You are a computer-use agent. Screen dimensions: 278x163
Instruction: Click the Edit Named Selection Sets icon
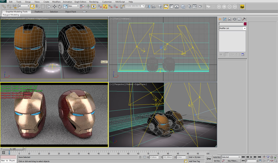pyautogui.click(x=122, y=7)
